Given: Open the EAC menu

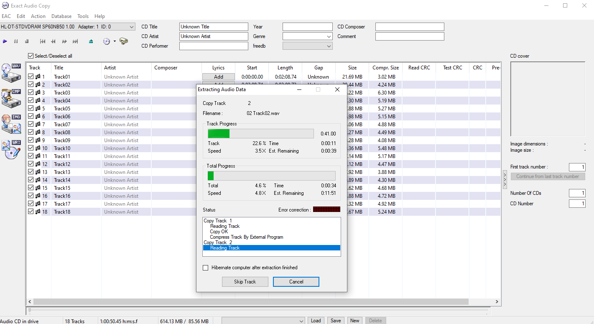Looking at the screenshot, I should (x=6, y=16).
